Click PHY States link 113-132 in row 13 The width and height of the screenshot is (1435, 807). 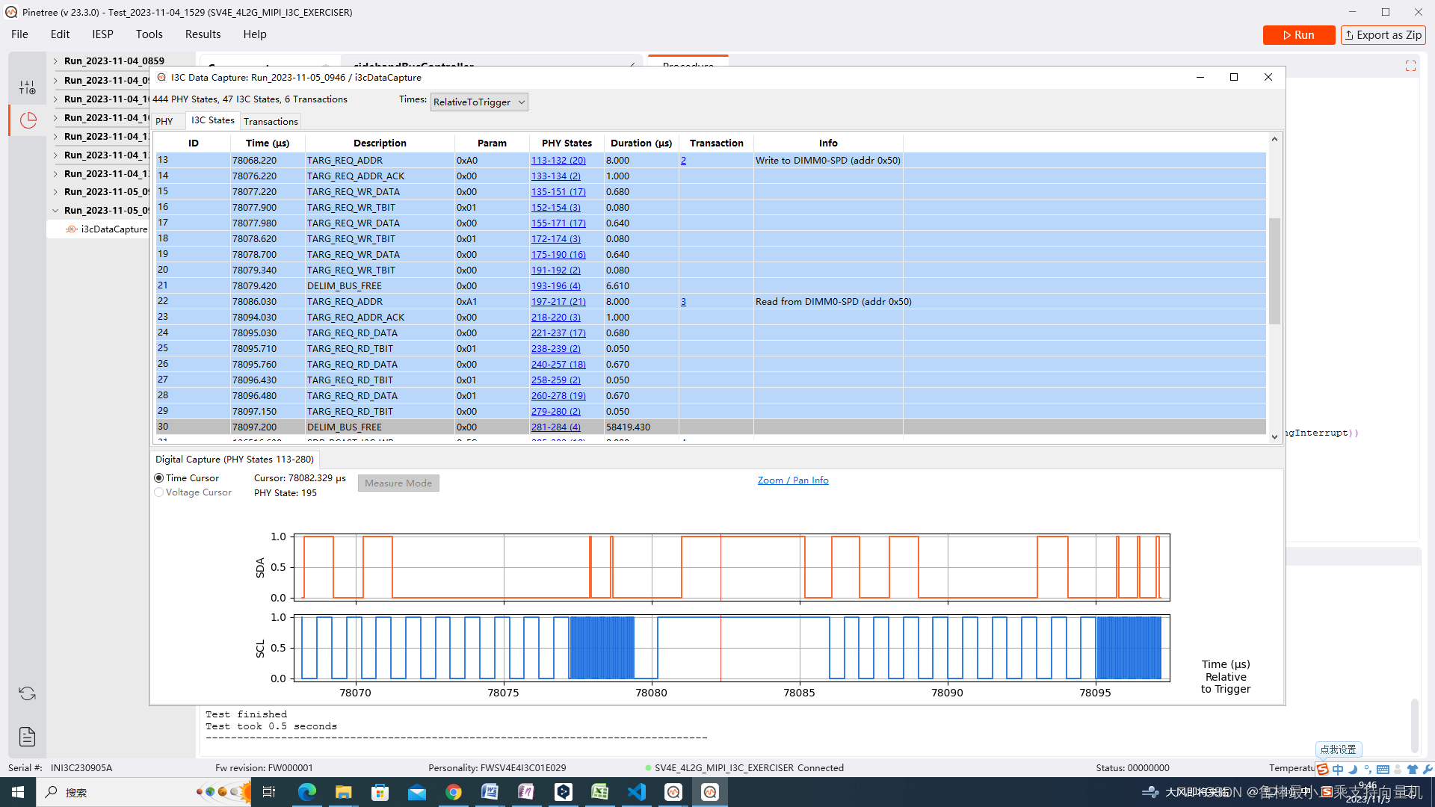557,160
